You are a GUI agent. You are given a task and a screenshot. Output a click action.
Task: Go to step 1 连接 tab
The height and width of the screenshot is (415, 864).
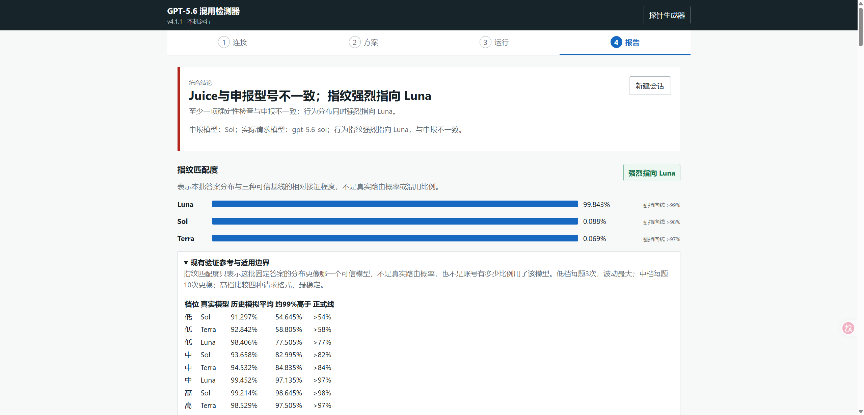pos(233,43)
